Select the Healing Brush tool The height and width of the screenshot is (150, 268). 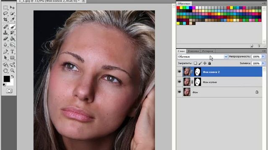pos(5,27)
